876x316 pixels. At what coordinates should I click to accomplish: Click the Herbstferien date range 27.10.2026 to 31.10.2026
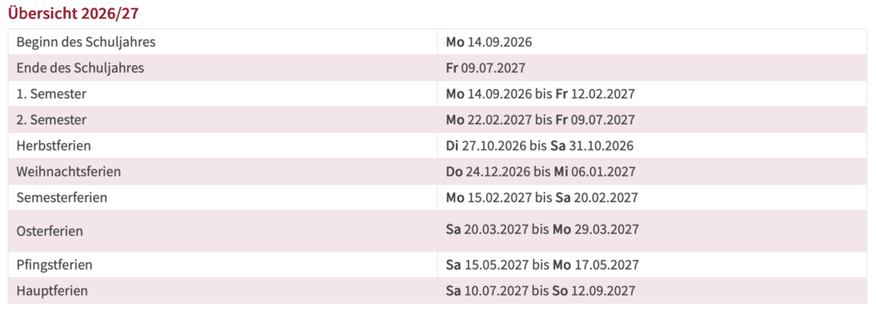coord(540,146)
